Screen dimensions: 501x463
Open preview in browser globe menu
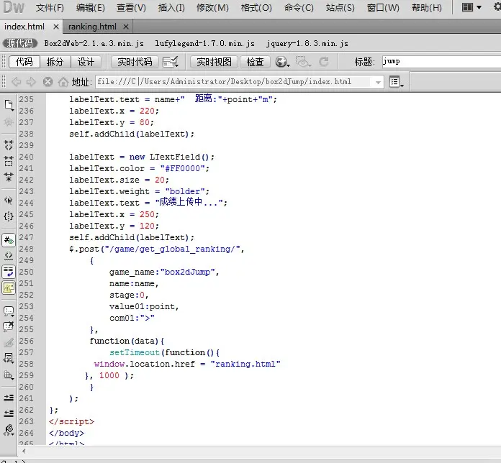tap(282, 62)
